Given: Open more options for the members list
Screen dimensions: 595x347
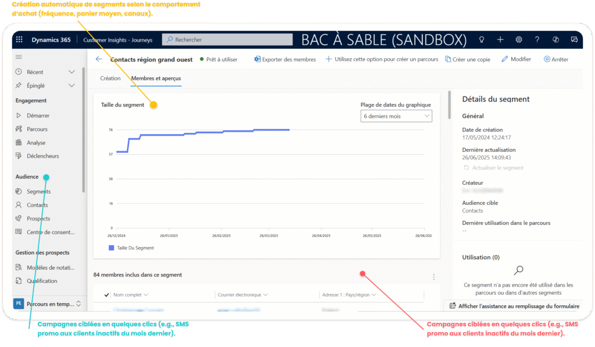Looking at the screenshot, I should [x=433, y=277].
